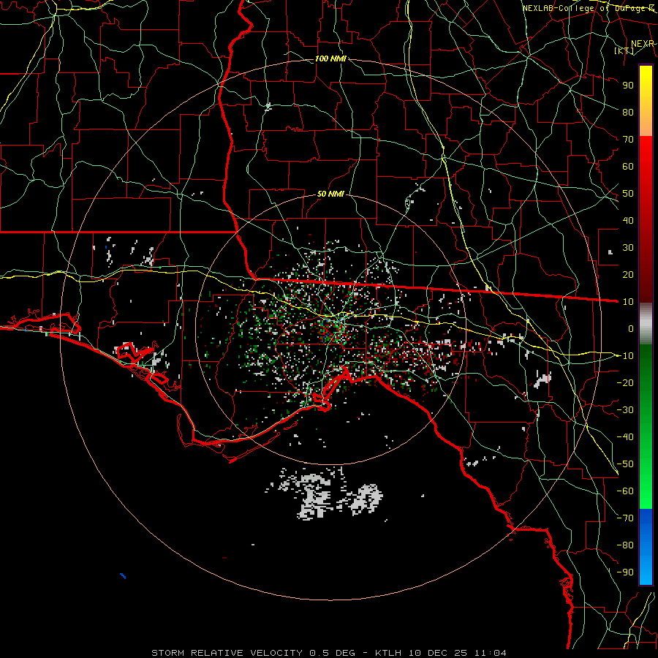Click the [KT] units label

[x=624, y=50]
